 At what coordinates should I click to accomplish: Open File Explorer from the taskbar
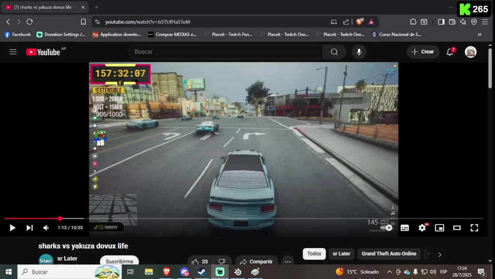(149, 272)
